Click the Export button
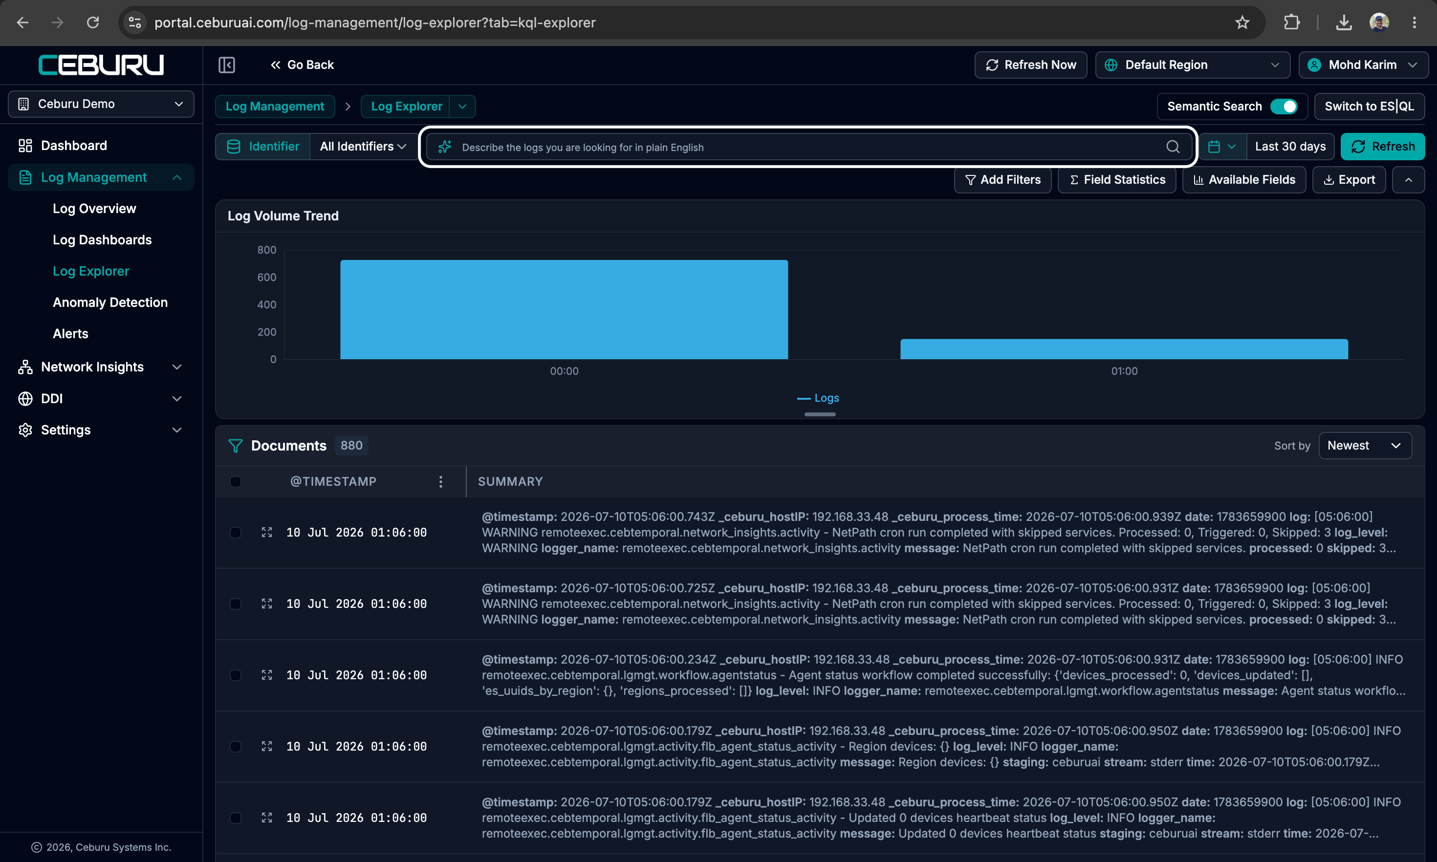This screenshot has height=862, width=1437. (x=1349, y=180)
